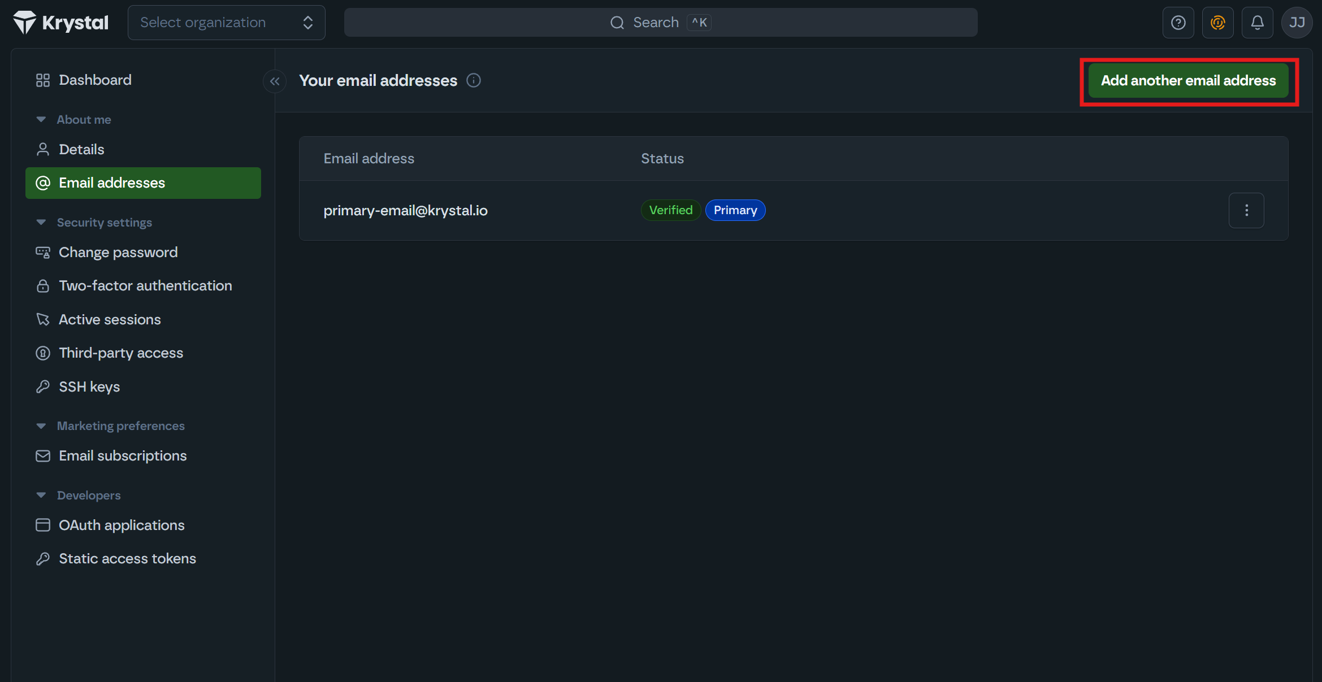Viewport: 1322px width, 682px height.
Task: Click the Krystal logo
Action: coord(60,23)
